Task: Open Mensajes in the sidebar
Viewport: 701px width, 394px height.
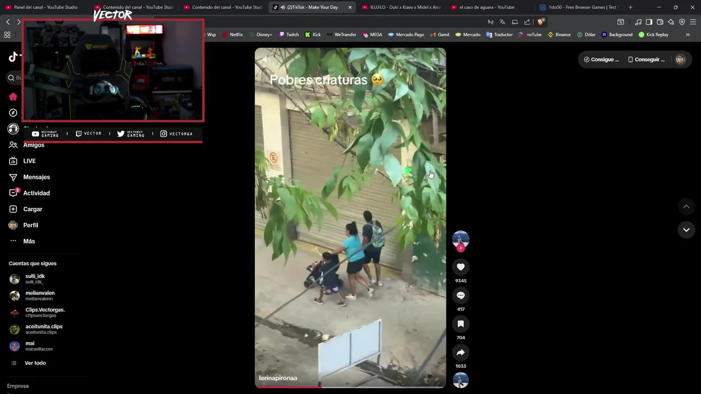Action: click(29, 177)
